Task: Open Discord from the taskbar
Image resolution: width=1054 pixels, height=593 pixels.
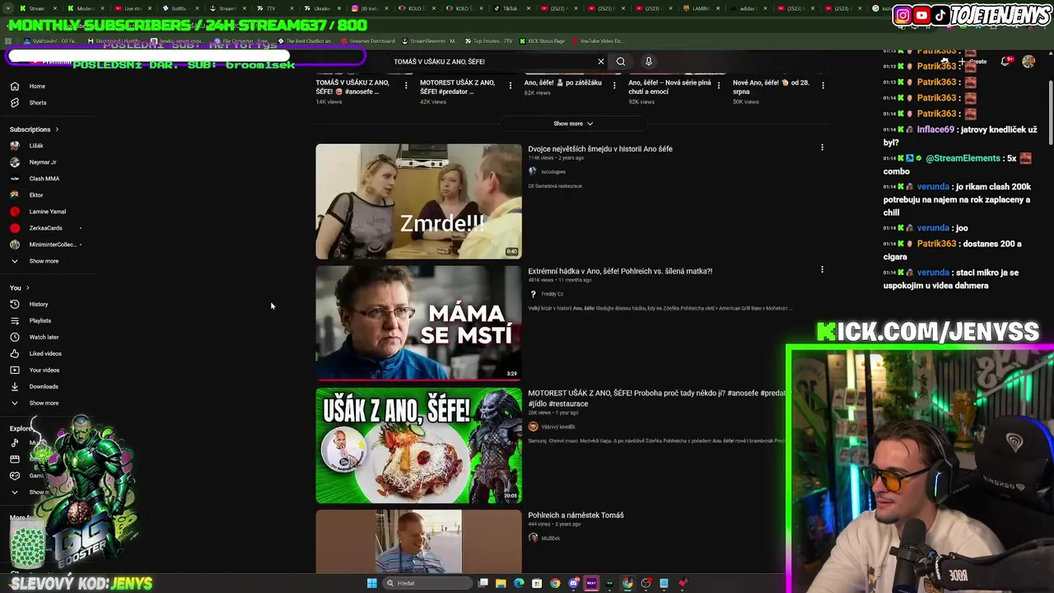Action: pyautogui.click(x=573, y=583)
